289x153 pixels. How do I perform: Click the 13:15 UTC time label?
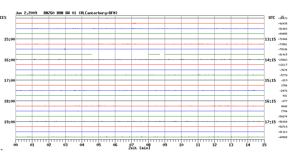pos(270,39)
